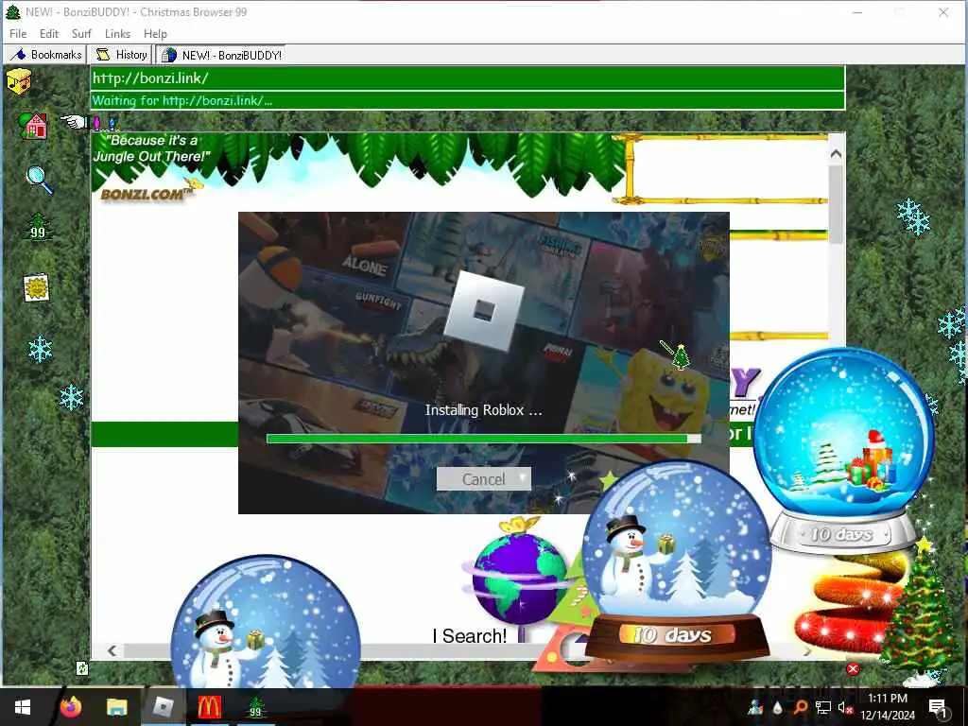The image size is (968, 726).
Task: Click the Installing Roblox ... label
Action: pos(483,410)
